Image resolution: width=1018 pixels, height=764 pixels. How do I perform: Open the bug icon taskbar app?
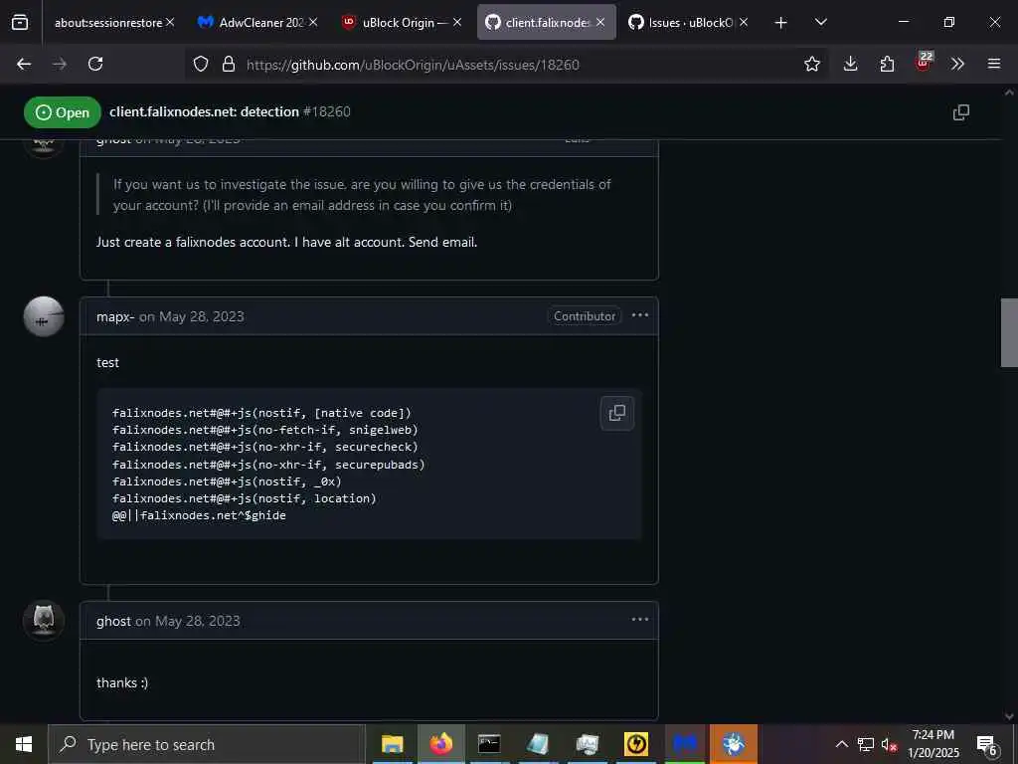734,744
